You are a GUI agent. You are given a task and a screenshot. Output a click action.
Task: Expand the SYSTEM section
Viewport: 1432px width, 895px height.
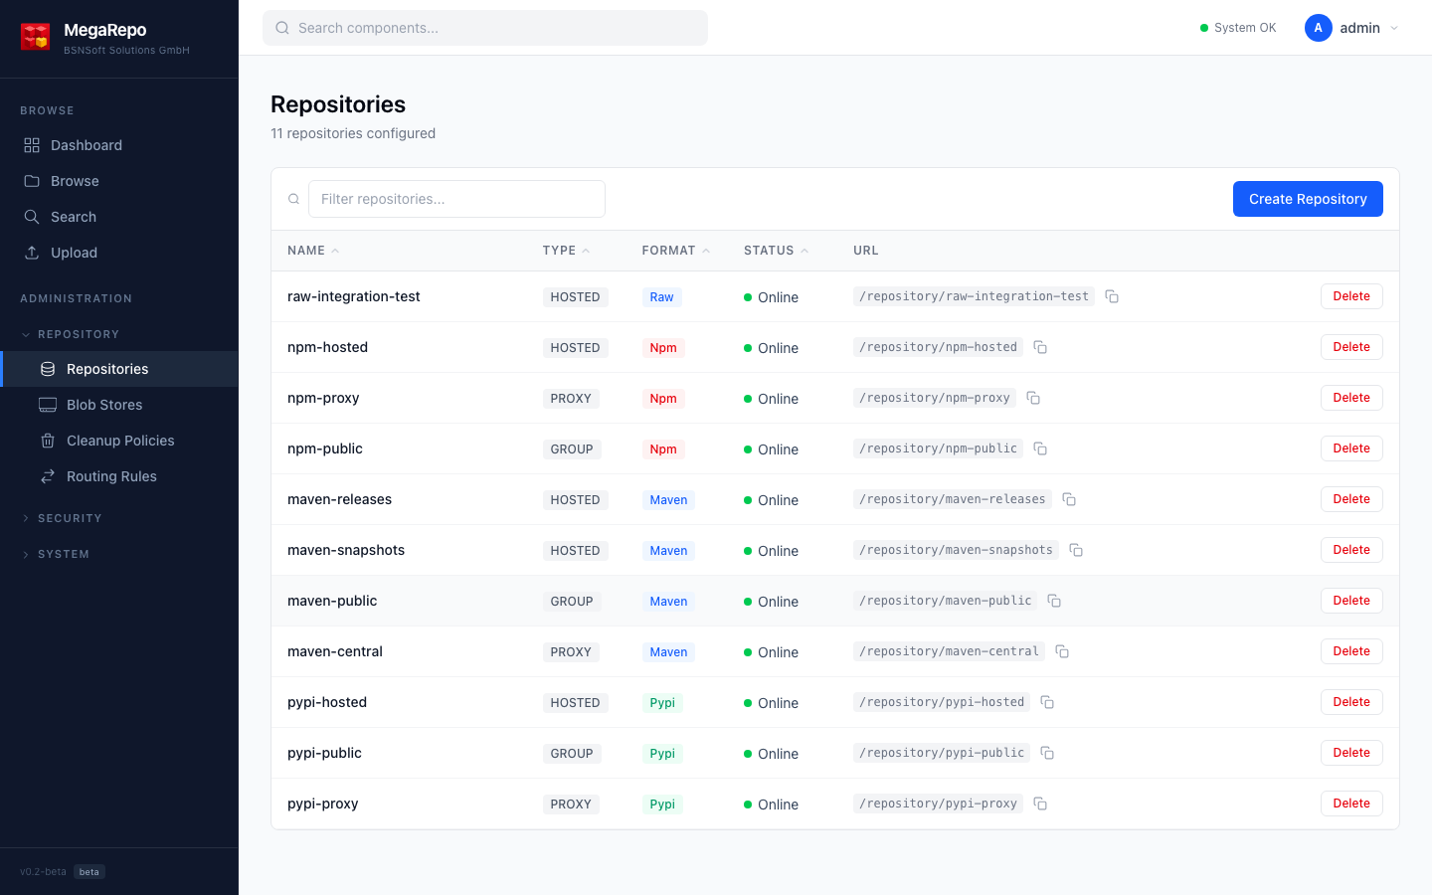[x=64, y=554]
